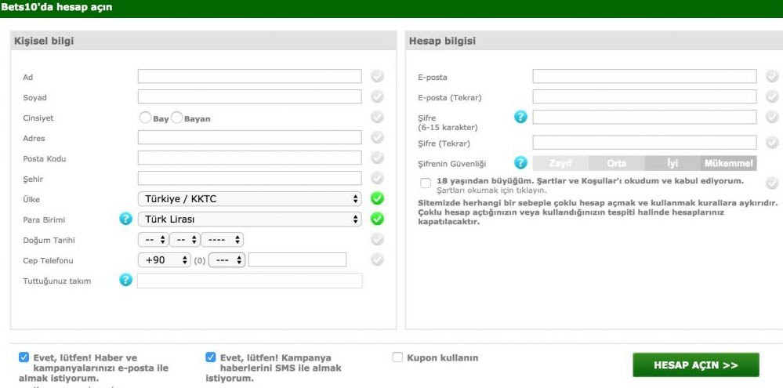783x388 pixels.
Task: Focus the Soyad input field
Action: [x=250, y=97]
